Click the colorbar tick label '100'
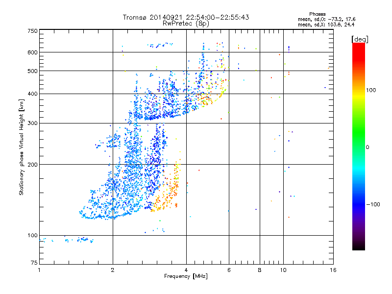 point(371,90)
